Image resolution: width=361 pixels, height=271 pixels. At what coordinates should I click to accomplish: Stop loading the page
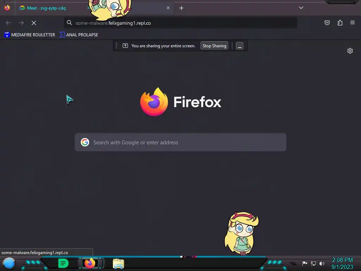[34, 23]
